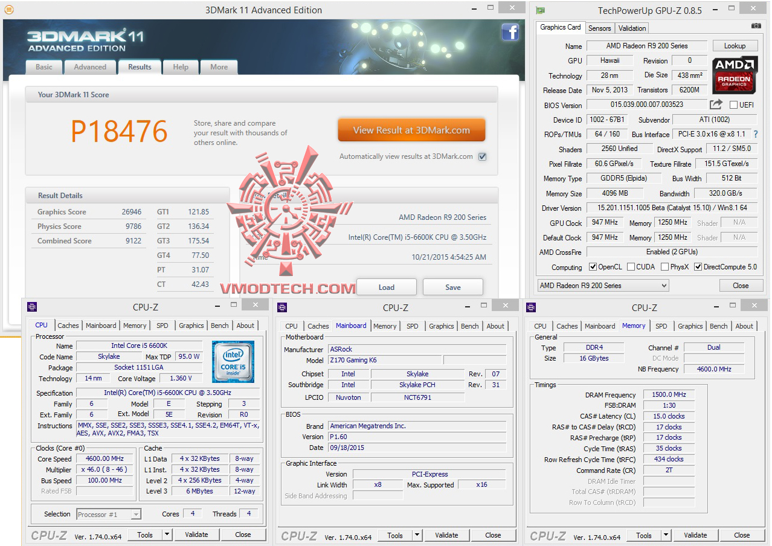Image resolution: width=772 pixels, height=546 pixels.
Task: Click the Save button in 3DMark
Action: click(x=453, y=287)
